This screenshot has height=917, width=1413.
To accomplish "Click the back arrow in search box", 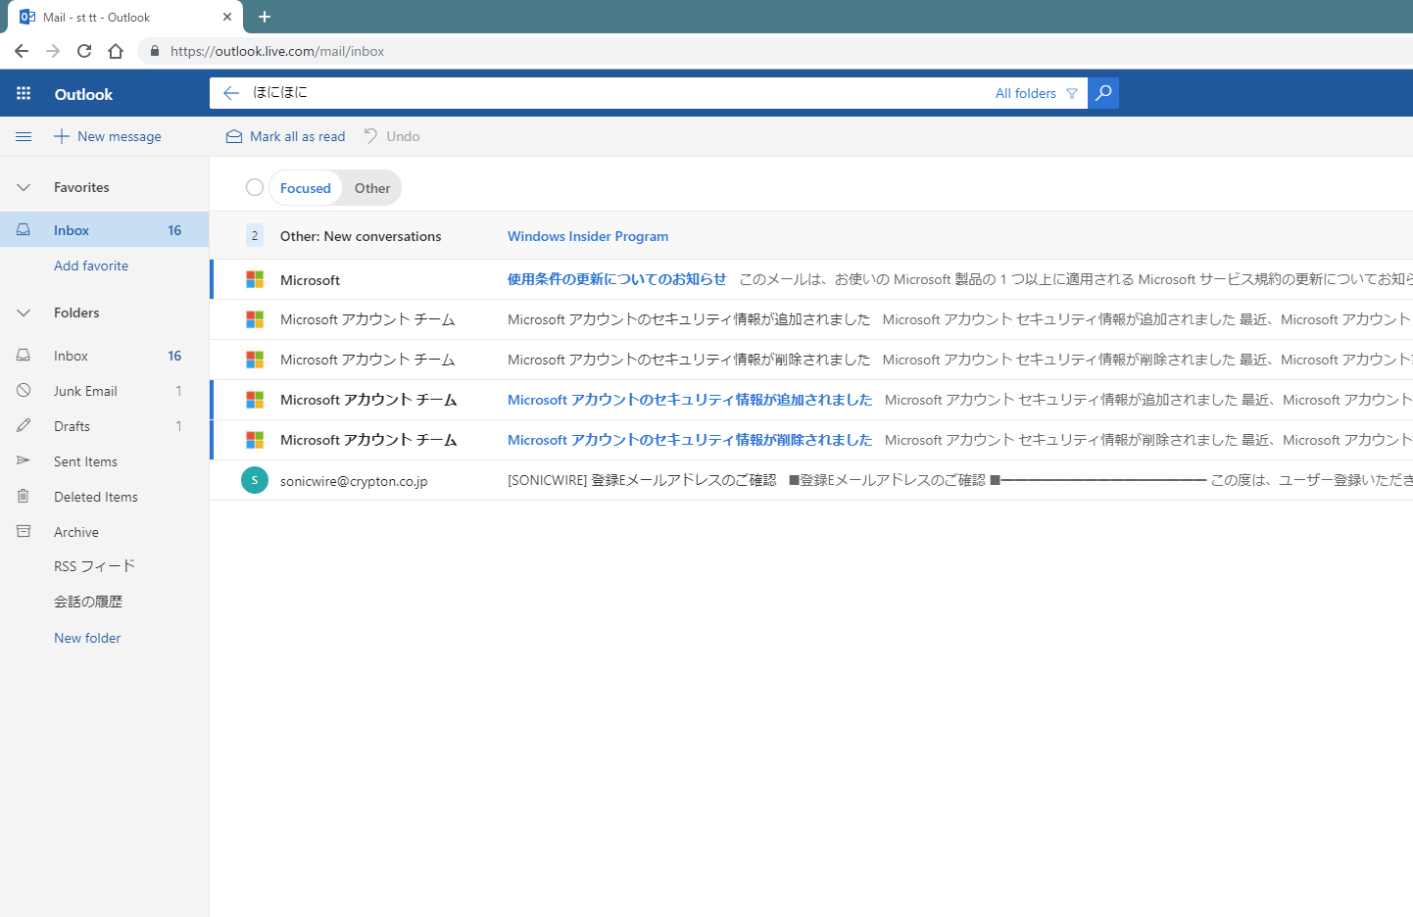I will pyautogui.click(x=231, y=93).
